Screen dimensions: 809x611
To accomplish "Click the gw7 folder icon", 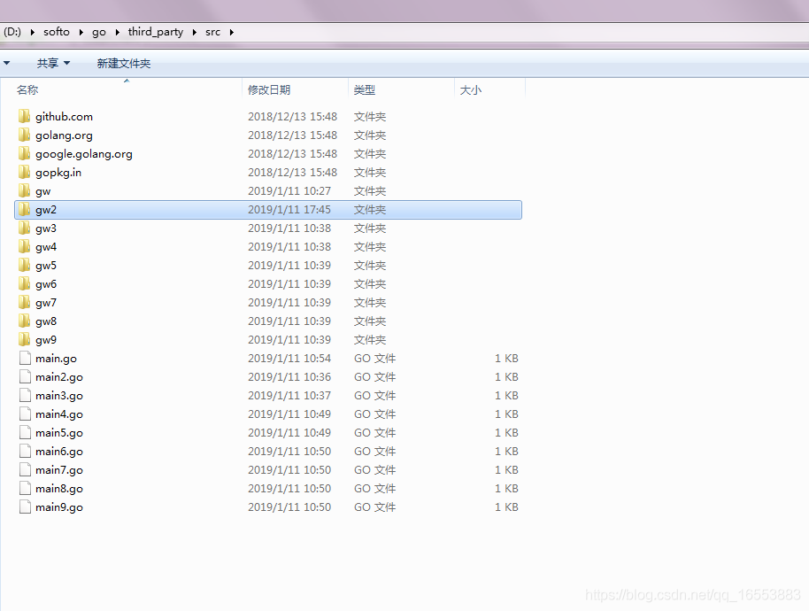I will pyautogui.click(x=24, y=302).
